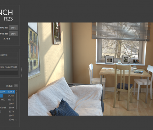The image size is (153, 130).
Task: Click the 043 pts score value
Action: pos(4,34)
